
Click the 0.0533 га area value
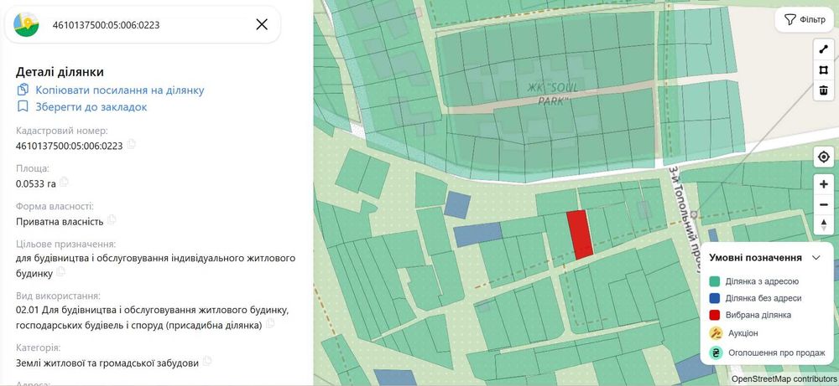coord(36,183)
